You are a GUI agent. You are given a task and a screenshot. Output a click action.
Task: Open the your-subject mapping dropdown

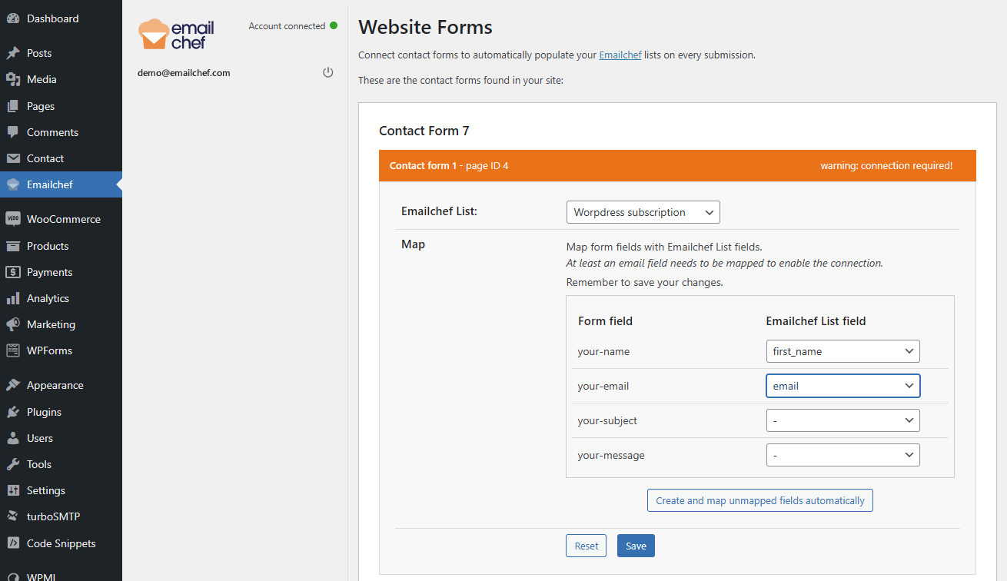click(x=843, y=420)
